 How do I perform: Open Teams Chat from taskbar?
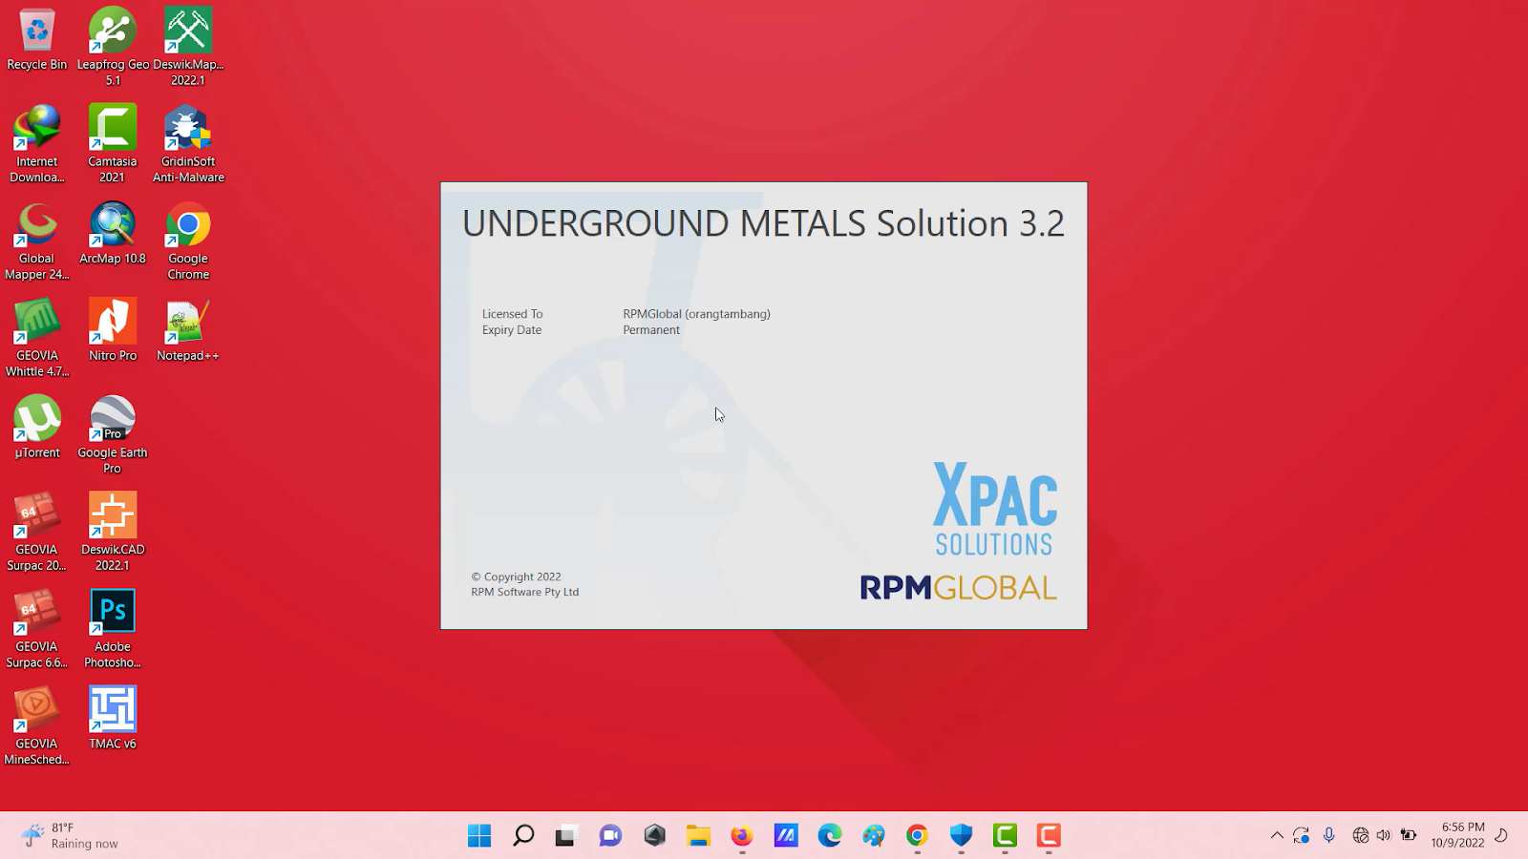pyautogui.click(x=610, y=836)
